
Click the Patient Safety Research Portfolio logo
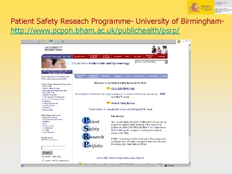(x=92, y=132)
